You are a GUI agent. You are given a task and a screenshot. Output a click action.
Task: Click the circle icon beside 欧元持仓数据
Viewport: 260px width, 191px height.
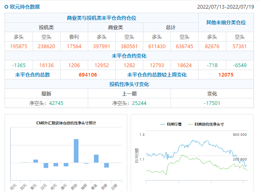[6, 7]
